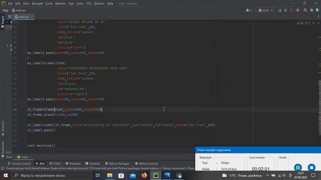Open the Edit menu
This screenshot has height=180, width=321.
18,3
